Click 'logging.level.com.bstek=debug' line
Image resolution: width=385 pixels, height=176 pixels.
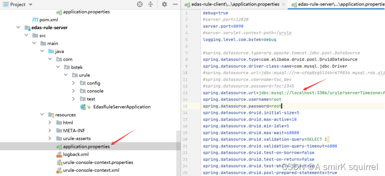pos(240,39)
